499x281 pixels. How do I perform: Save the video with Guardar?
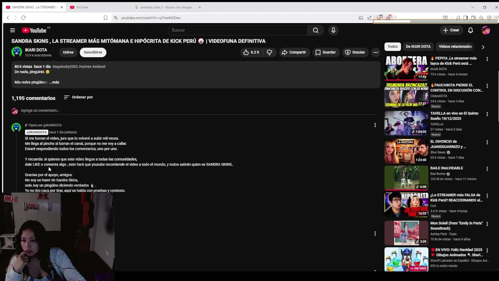[326, 52]
